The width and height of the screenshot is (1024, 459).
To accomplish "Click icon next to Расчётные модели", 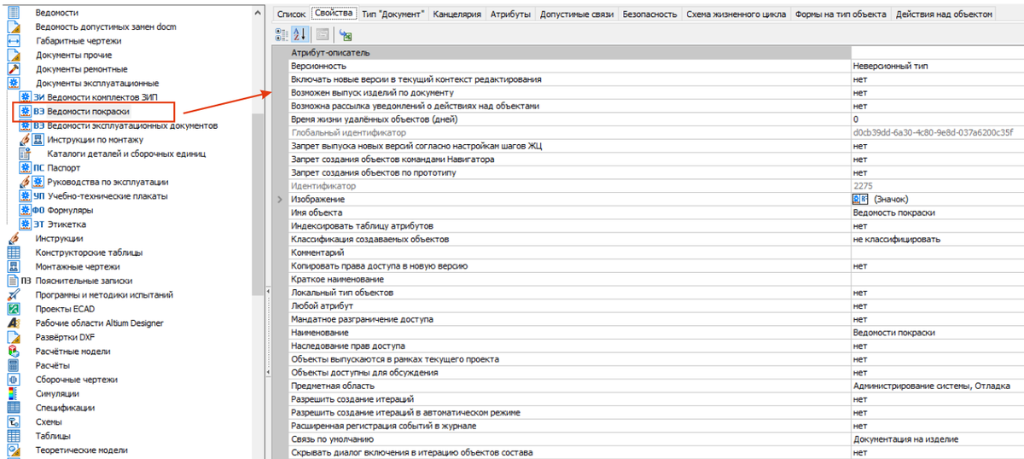I will click(x=14, y=351).
